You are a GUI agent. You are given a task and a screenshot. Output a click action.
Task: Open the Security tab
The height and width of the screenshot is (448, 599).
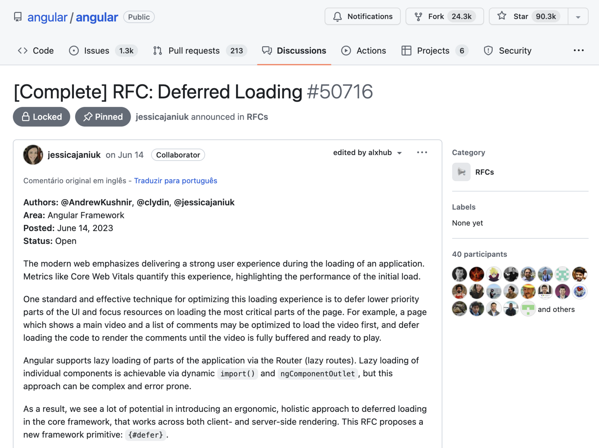(508, 50)
